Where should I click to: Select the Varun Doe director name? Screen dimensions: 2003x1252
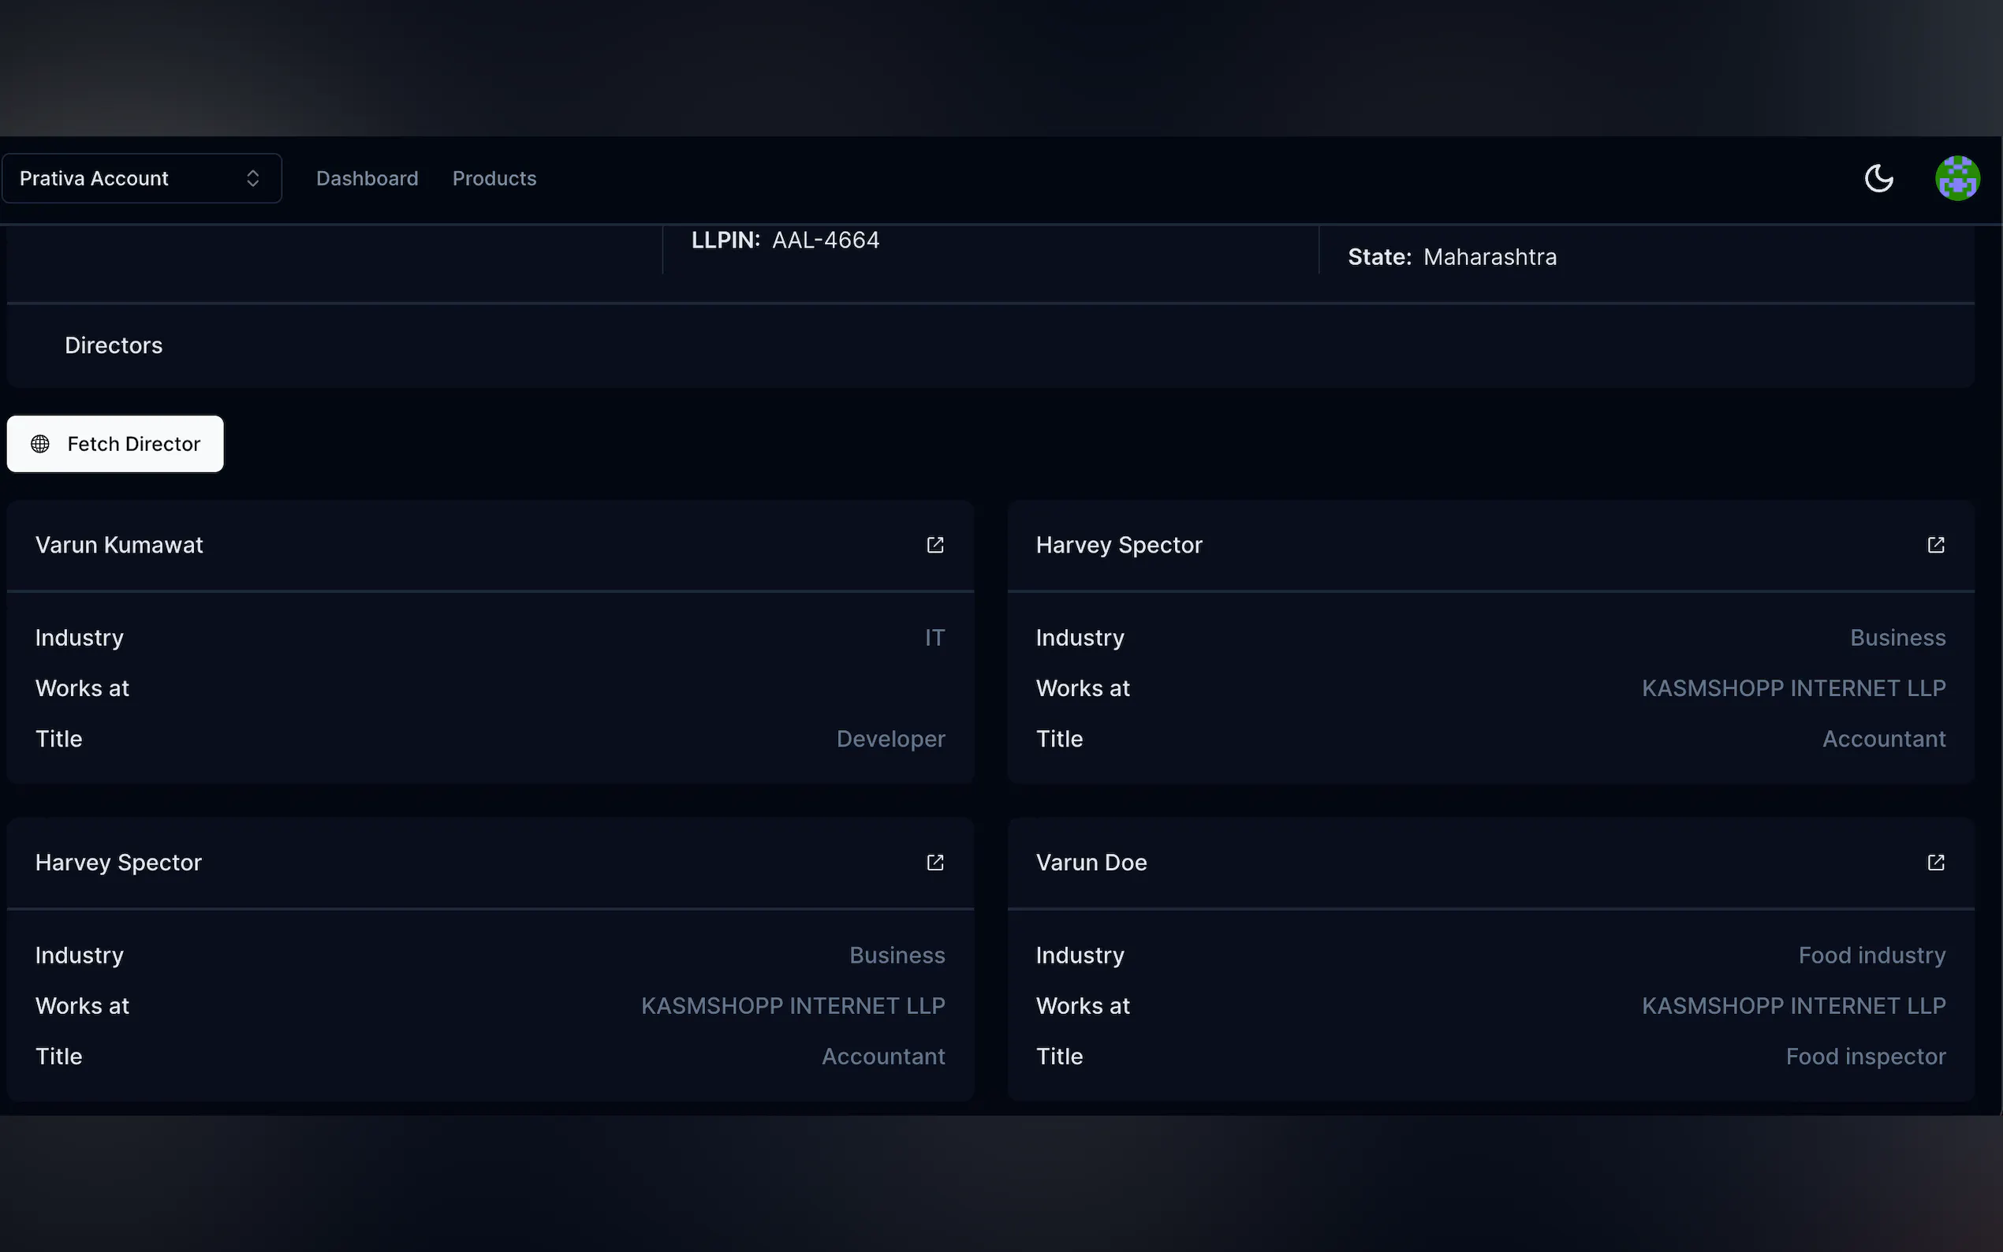[x=1091, y=863]
